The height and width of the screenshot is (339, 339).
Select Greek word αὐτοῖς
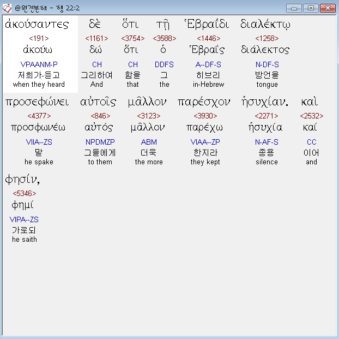(98, 102)
